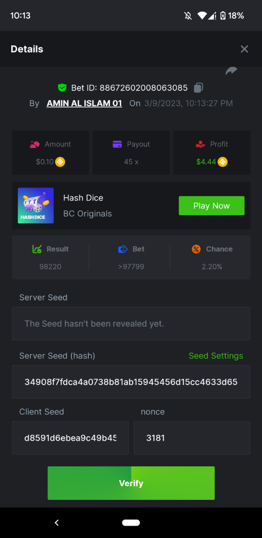Image resolution: width=262 pixels, height=538 pixels.
Task: Open AMIN AL ISLAM 01 profile link
Action: pyautogui.click(x=84, y=103)
